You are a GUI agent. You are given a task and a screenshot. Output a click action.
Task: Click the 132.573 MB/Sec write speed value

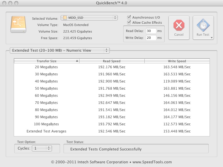(177, 124)
